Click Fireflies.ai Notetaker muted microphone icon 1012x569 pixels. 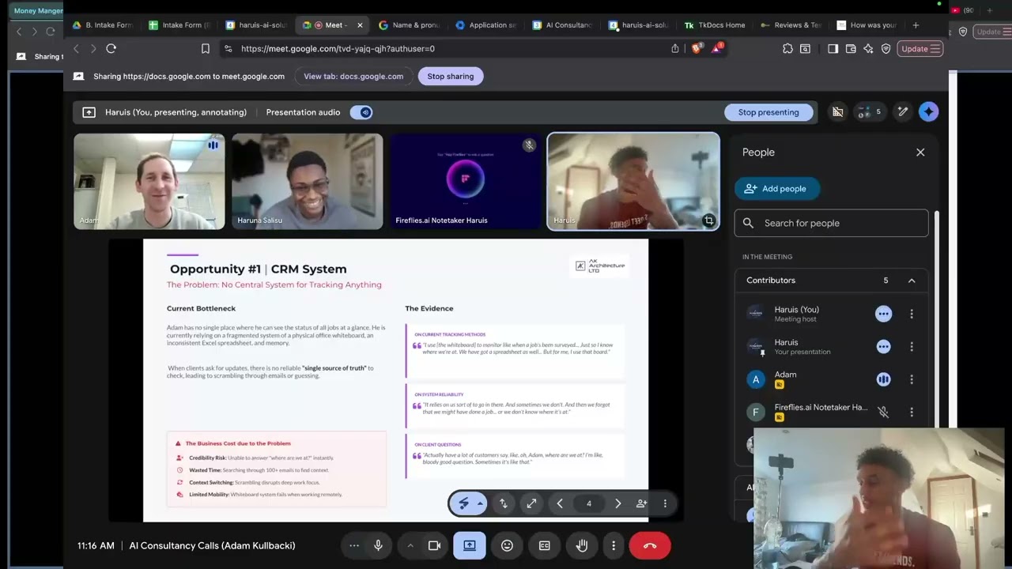tap(883, 412)
